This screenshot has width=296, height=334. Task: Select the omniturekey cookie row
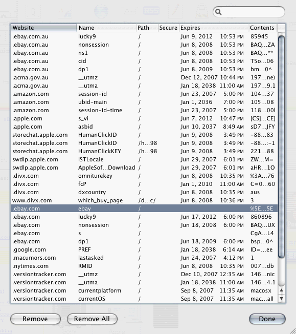[144, 176]
